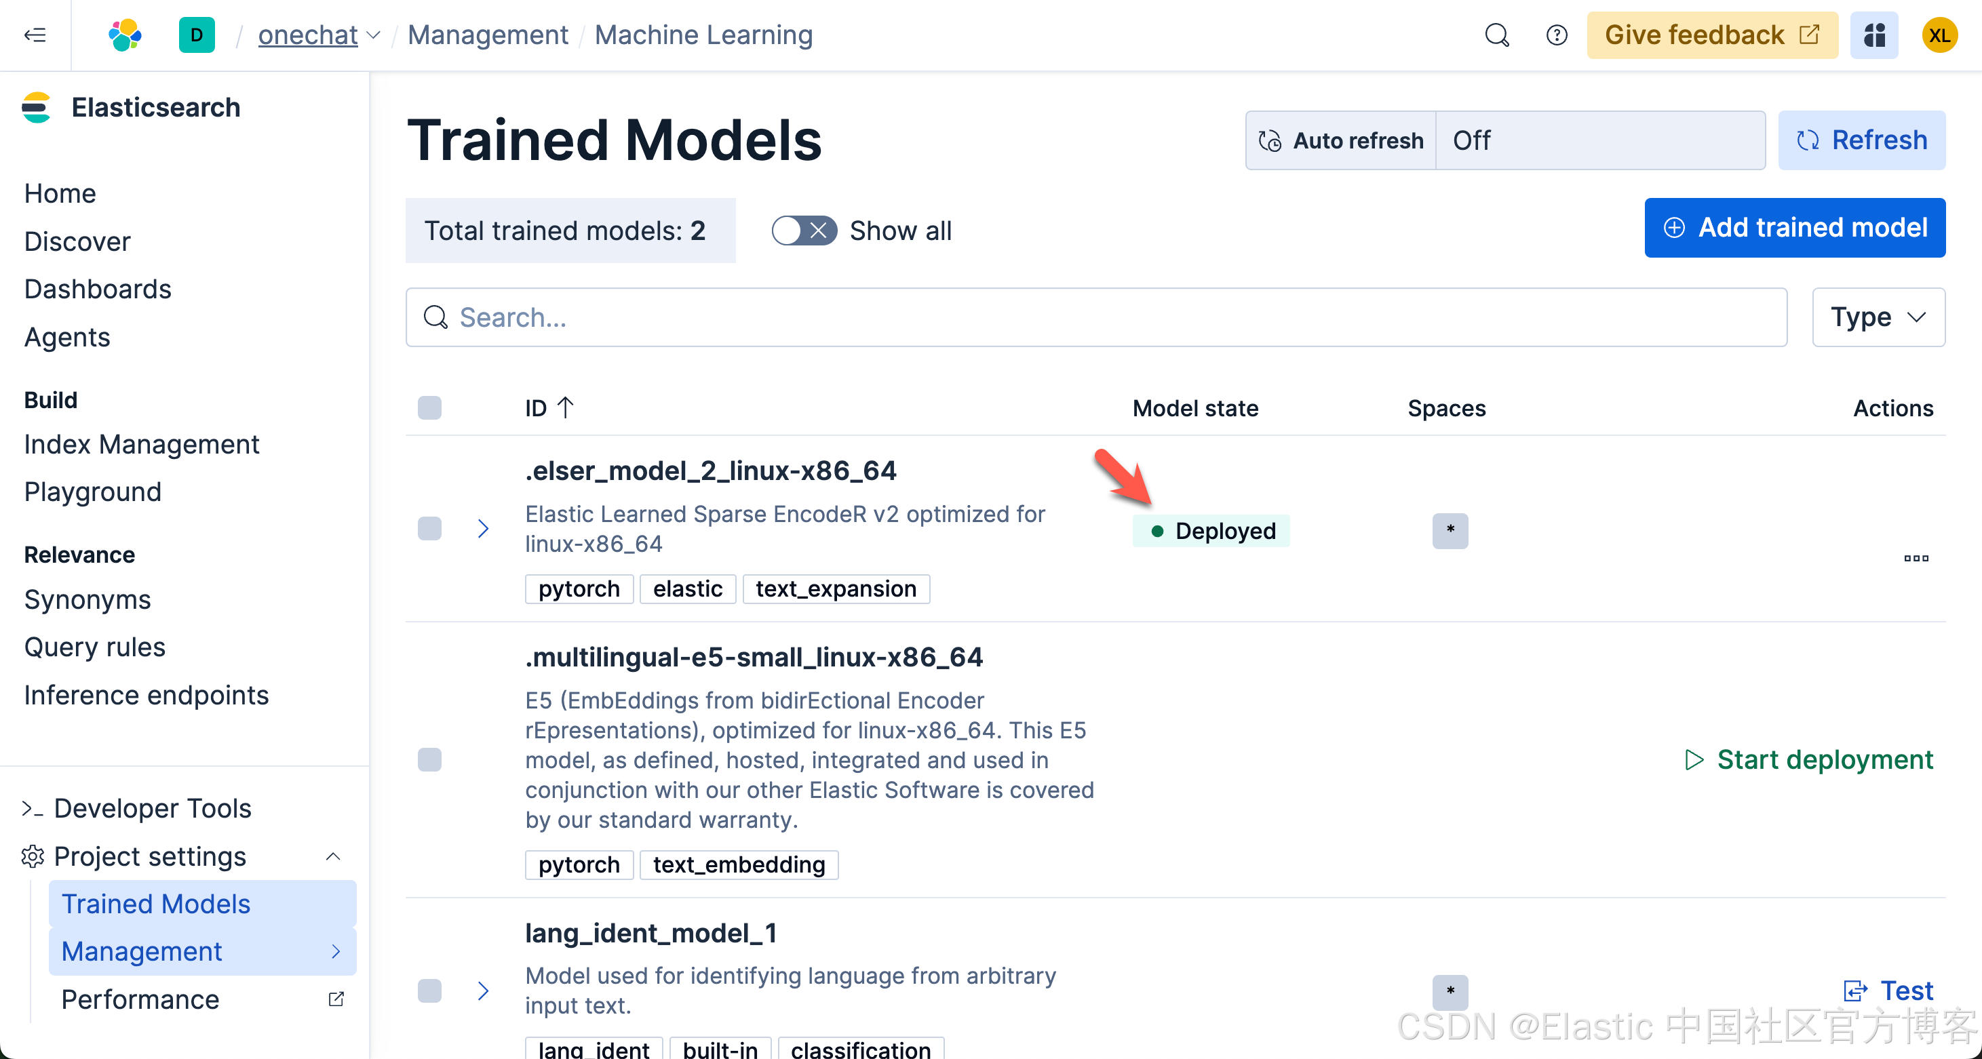Expand the elser model row details
The height and width of the screenshot is (1059, 1982).
483,529
